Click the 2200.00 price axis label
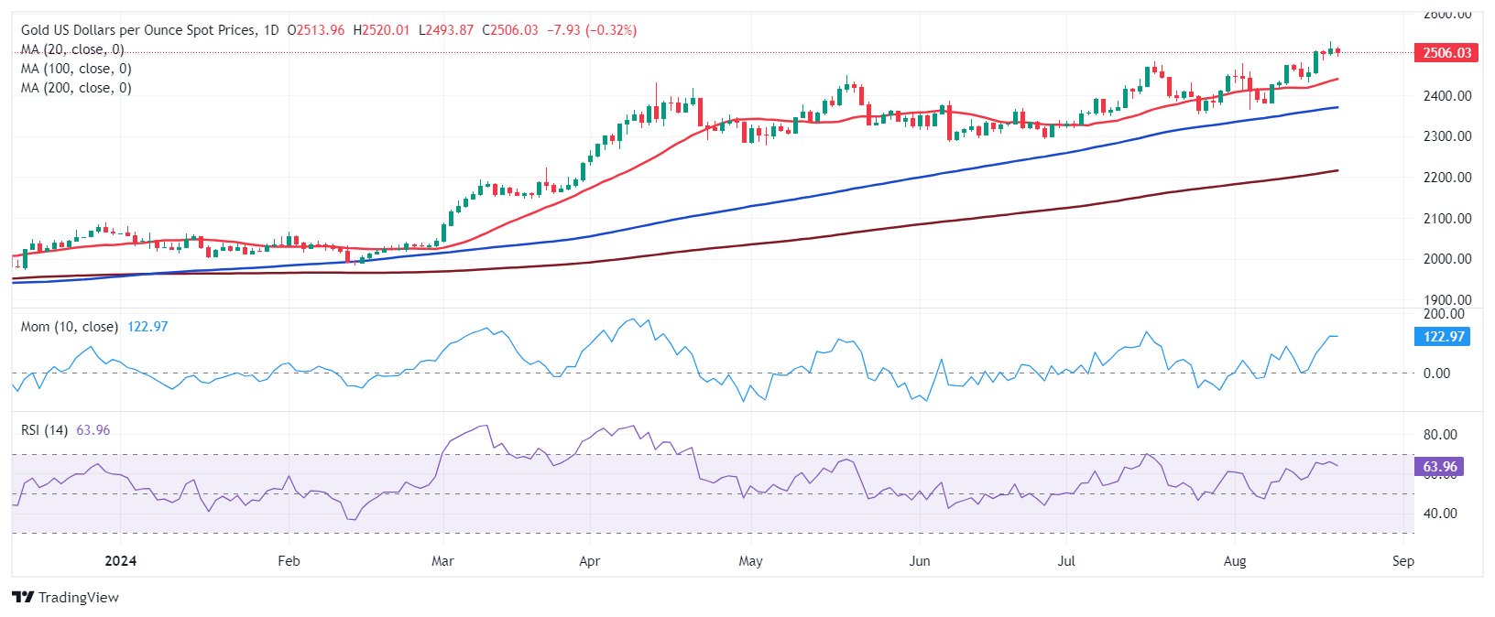Viewport: 1495px width, 617px height. coord(1447,178)
